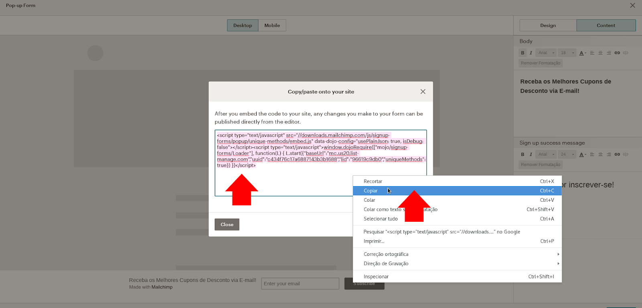This screenshot has height=308, width=642.
Task: Choose Selecionar tudo from context menu
Action: [x=457, y=219]
